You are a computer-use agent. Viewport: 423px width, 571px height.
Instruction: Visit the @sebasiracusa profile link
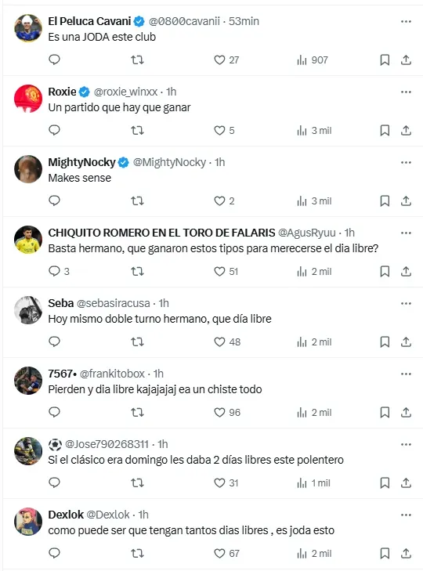coord(114,303)
